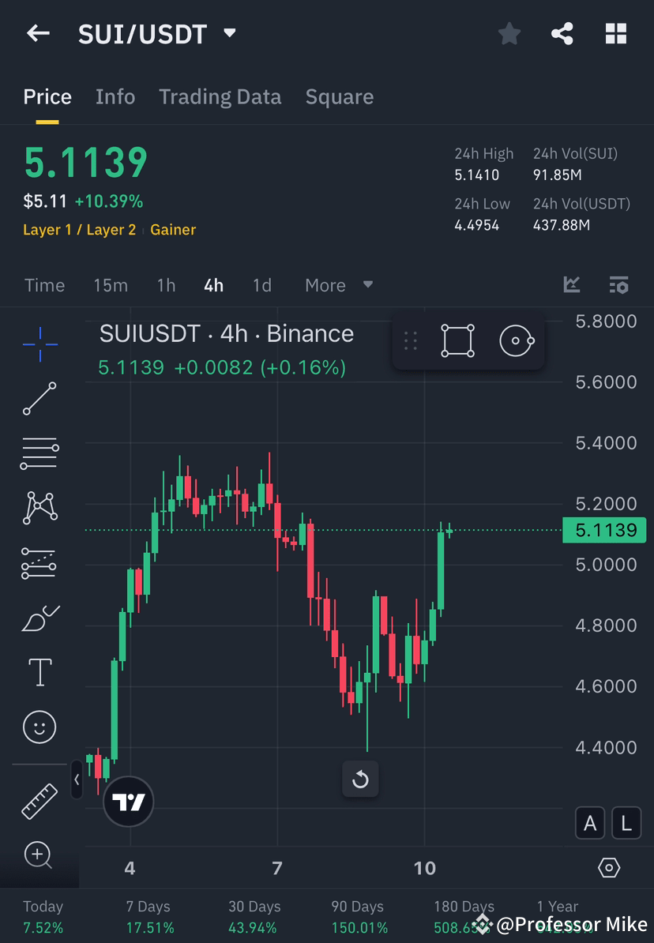The width and height of the screenshot is (654, 943).
Task: Toggle log scale with the L button
Action: click(x=626, y=823)
